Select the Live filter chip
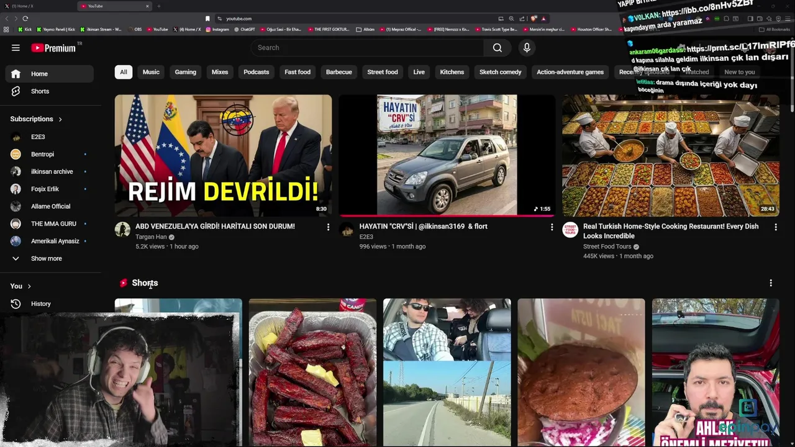Viewport: 795px width, 447px height. 419,72
